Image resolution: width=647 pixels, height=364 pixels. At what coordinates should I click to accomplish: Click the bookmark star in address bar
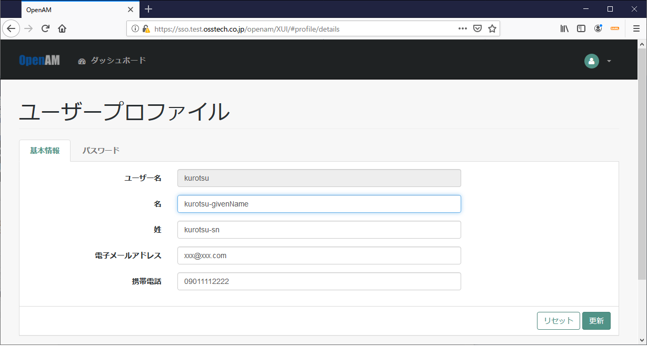(x=492, y=28)
